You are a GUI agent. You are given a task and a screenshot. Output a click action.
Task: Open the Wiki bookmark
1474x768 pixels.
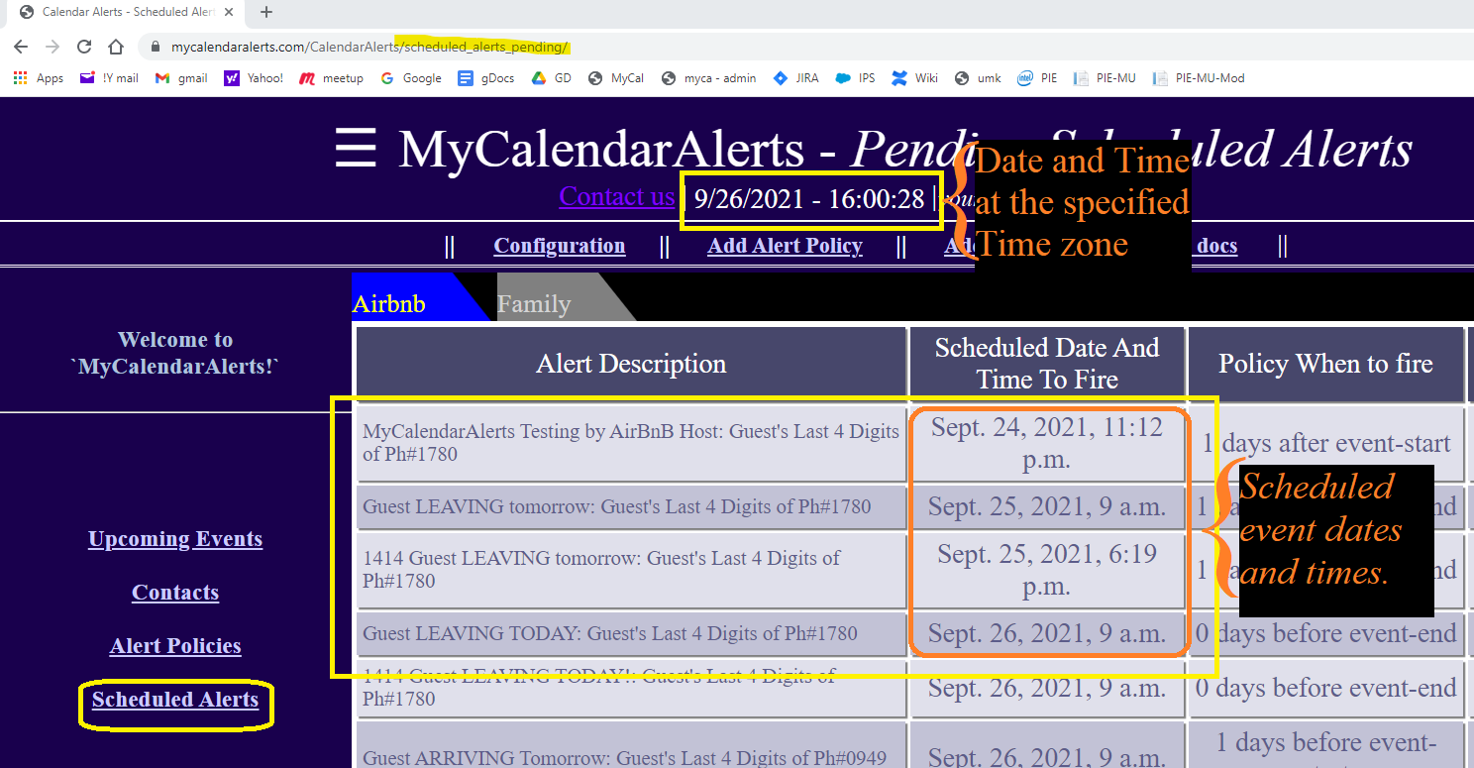tap(914, 78)
